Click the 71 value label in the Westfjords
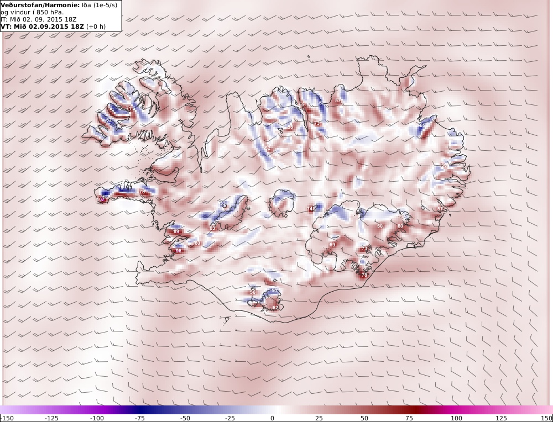553x422 pixels. pos(129,108)
